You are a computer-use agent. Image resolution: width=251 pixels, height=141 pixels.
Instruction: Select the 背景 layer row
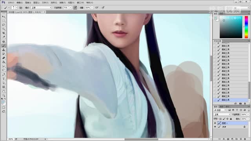(231, 127)
